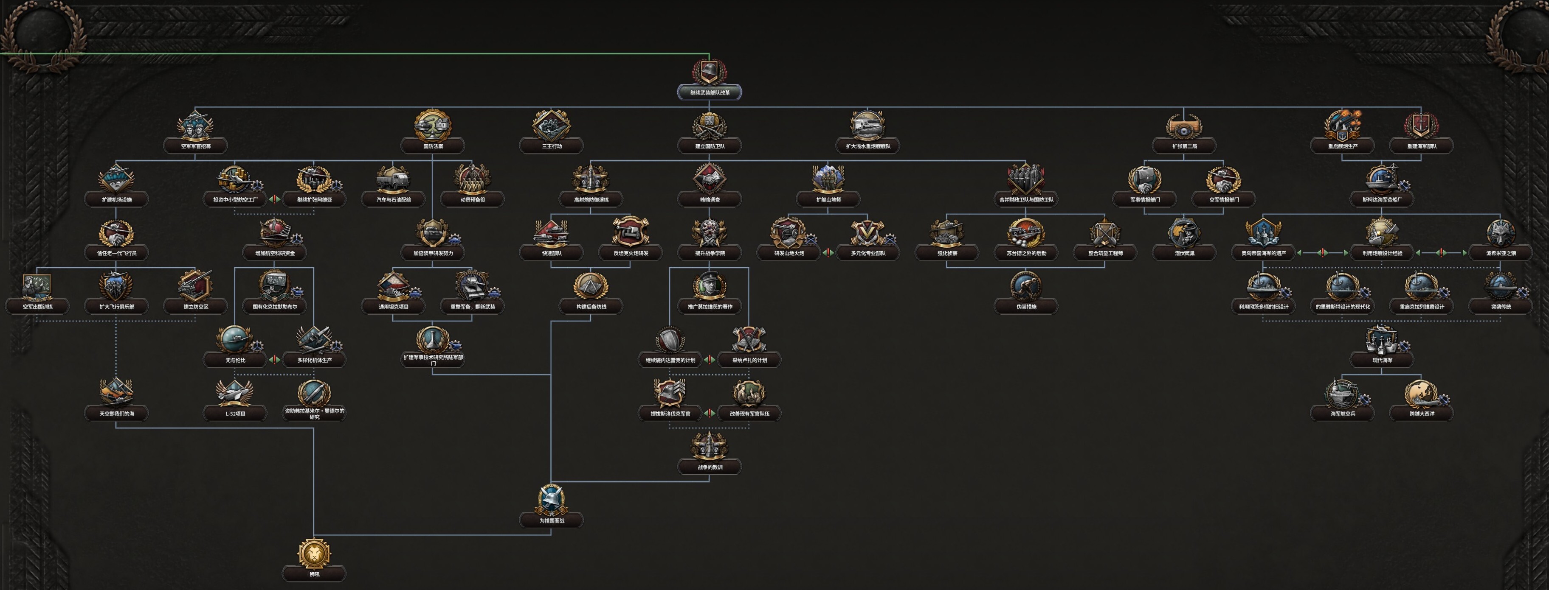Click the 战争的教训 focus icon
This screenshot has width=1549, height=590.
coord(709,446)
